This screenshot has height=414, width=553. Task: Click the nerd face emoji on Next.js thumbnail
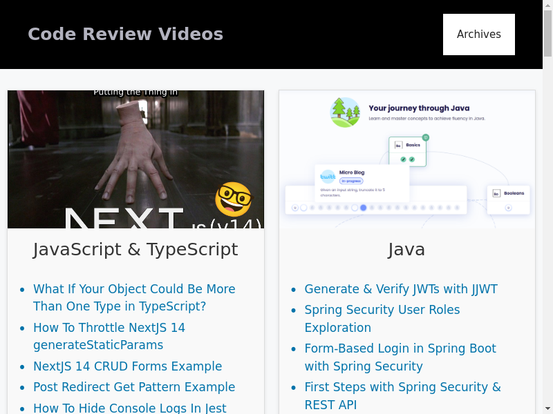(233, 199)
